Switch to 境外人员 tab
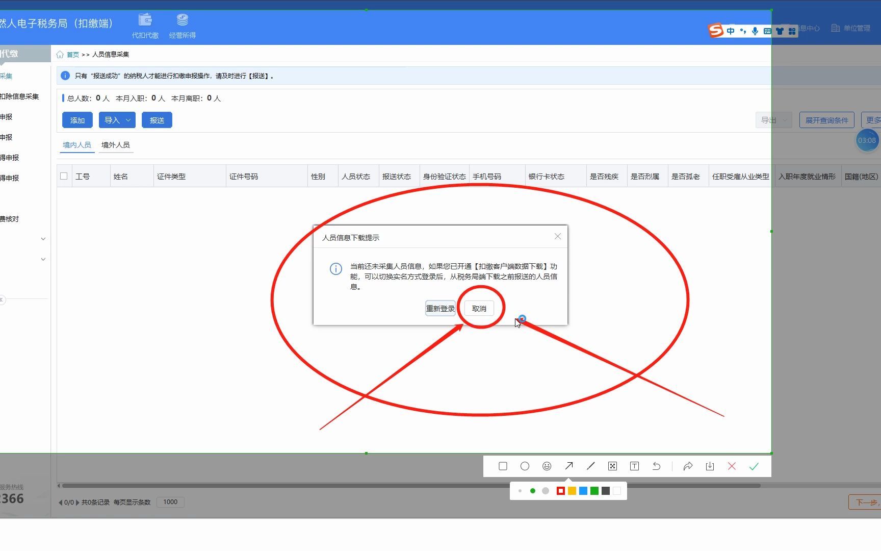881x551 pixels. 115,145
